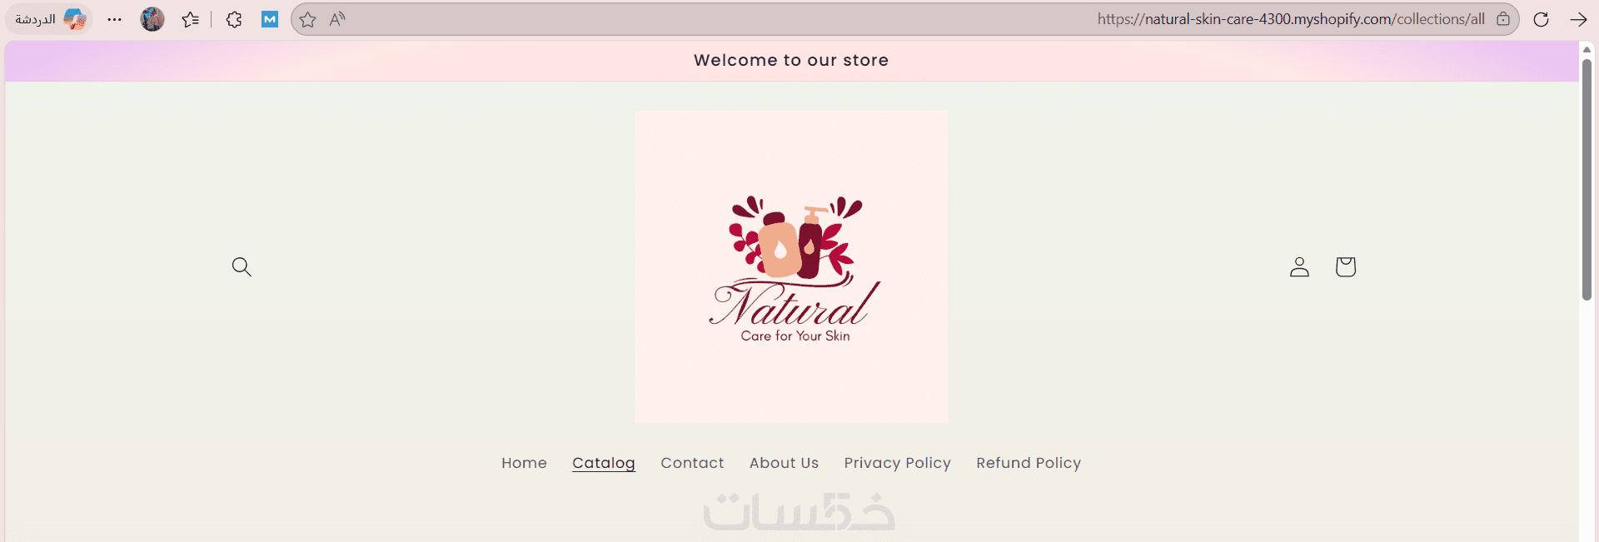This screenshot has height=542, width=1599.
Task: Click the Natural store logo image
Action: point(791,266)
